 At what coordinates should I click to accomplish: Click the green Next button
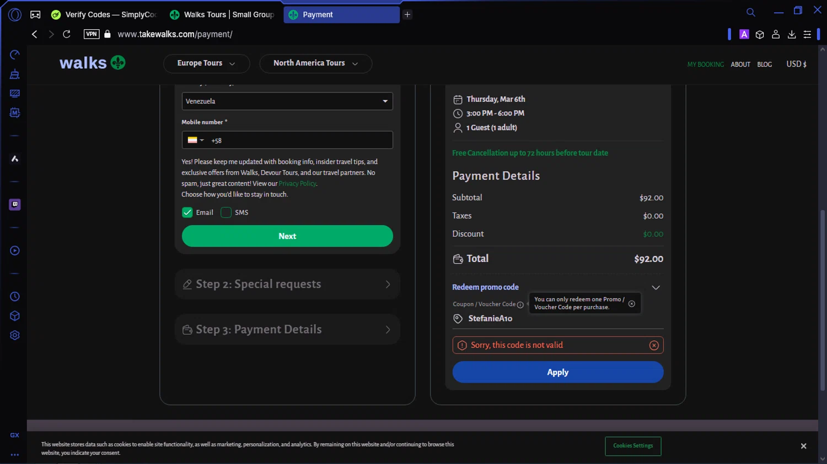287,236
